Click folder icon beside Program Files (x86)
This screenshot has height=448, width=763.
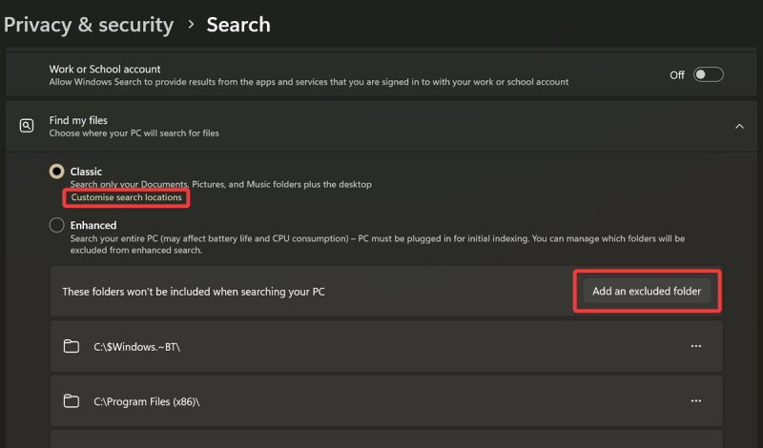[71, 401]
